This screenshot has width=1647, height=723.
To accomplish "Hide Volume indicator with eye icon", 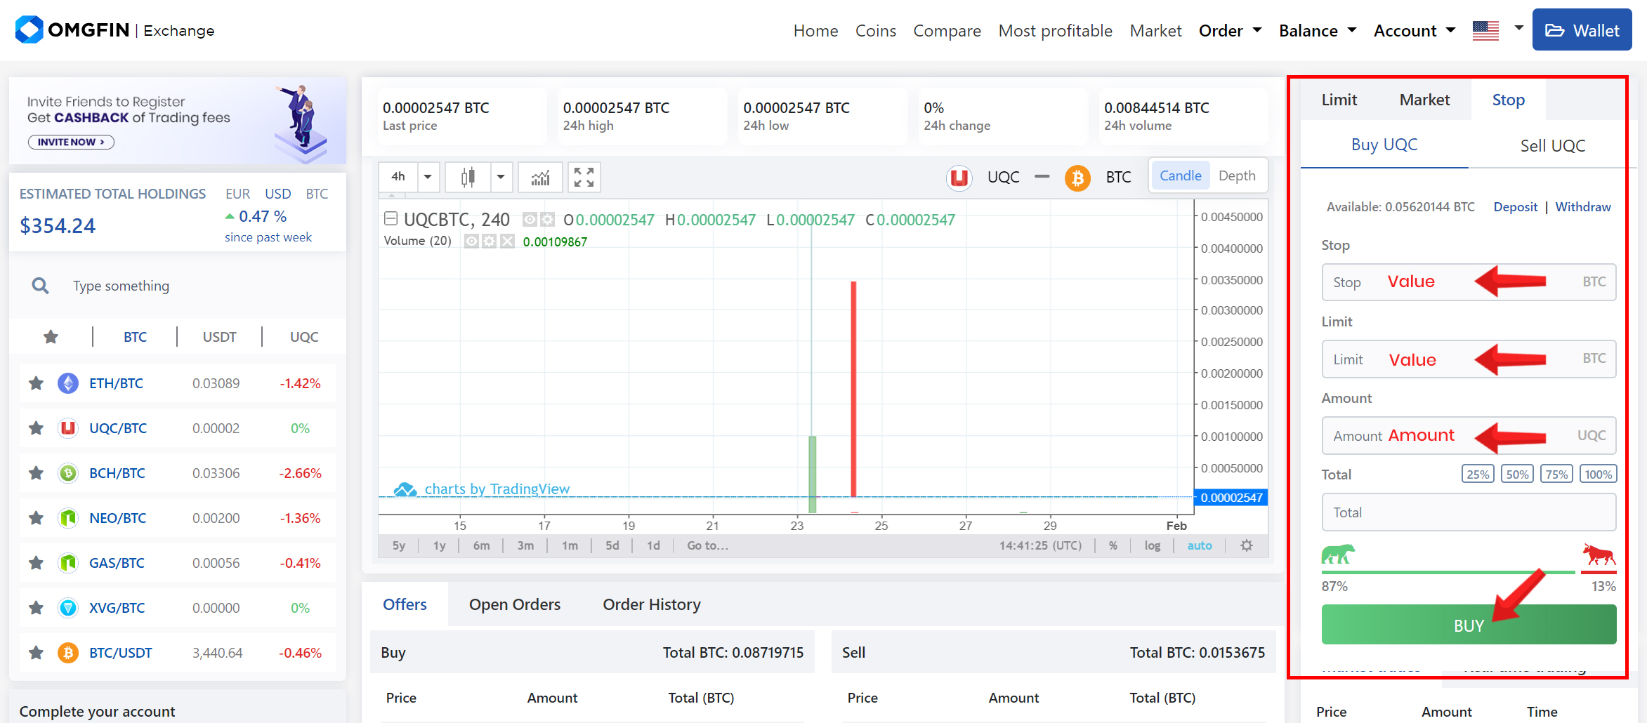I will (x=472, y=241).
